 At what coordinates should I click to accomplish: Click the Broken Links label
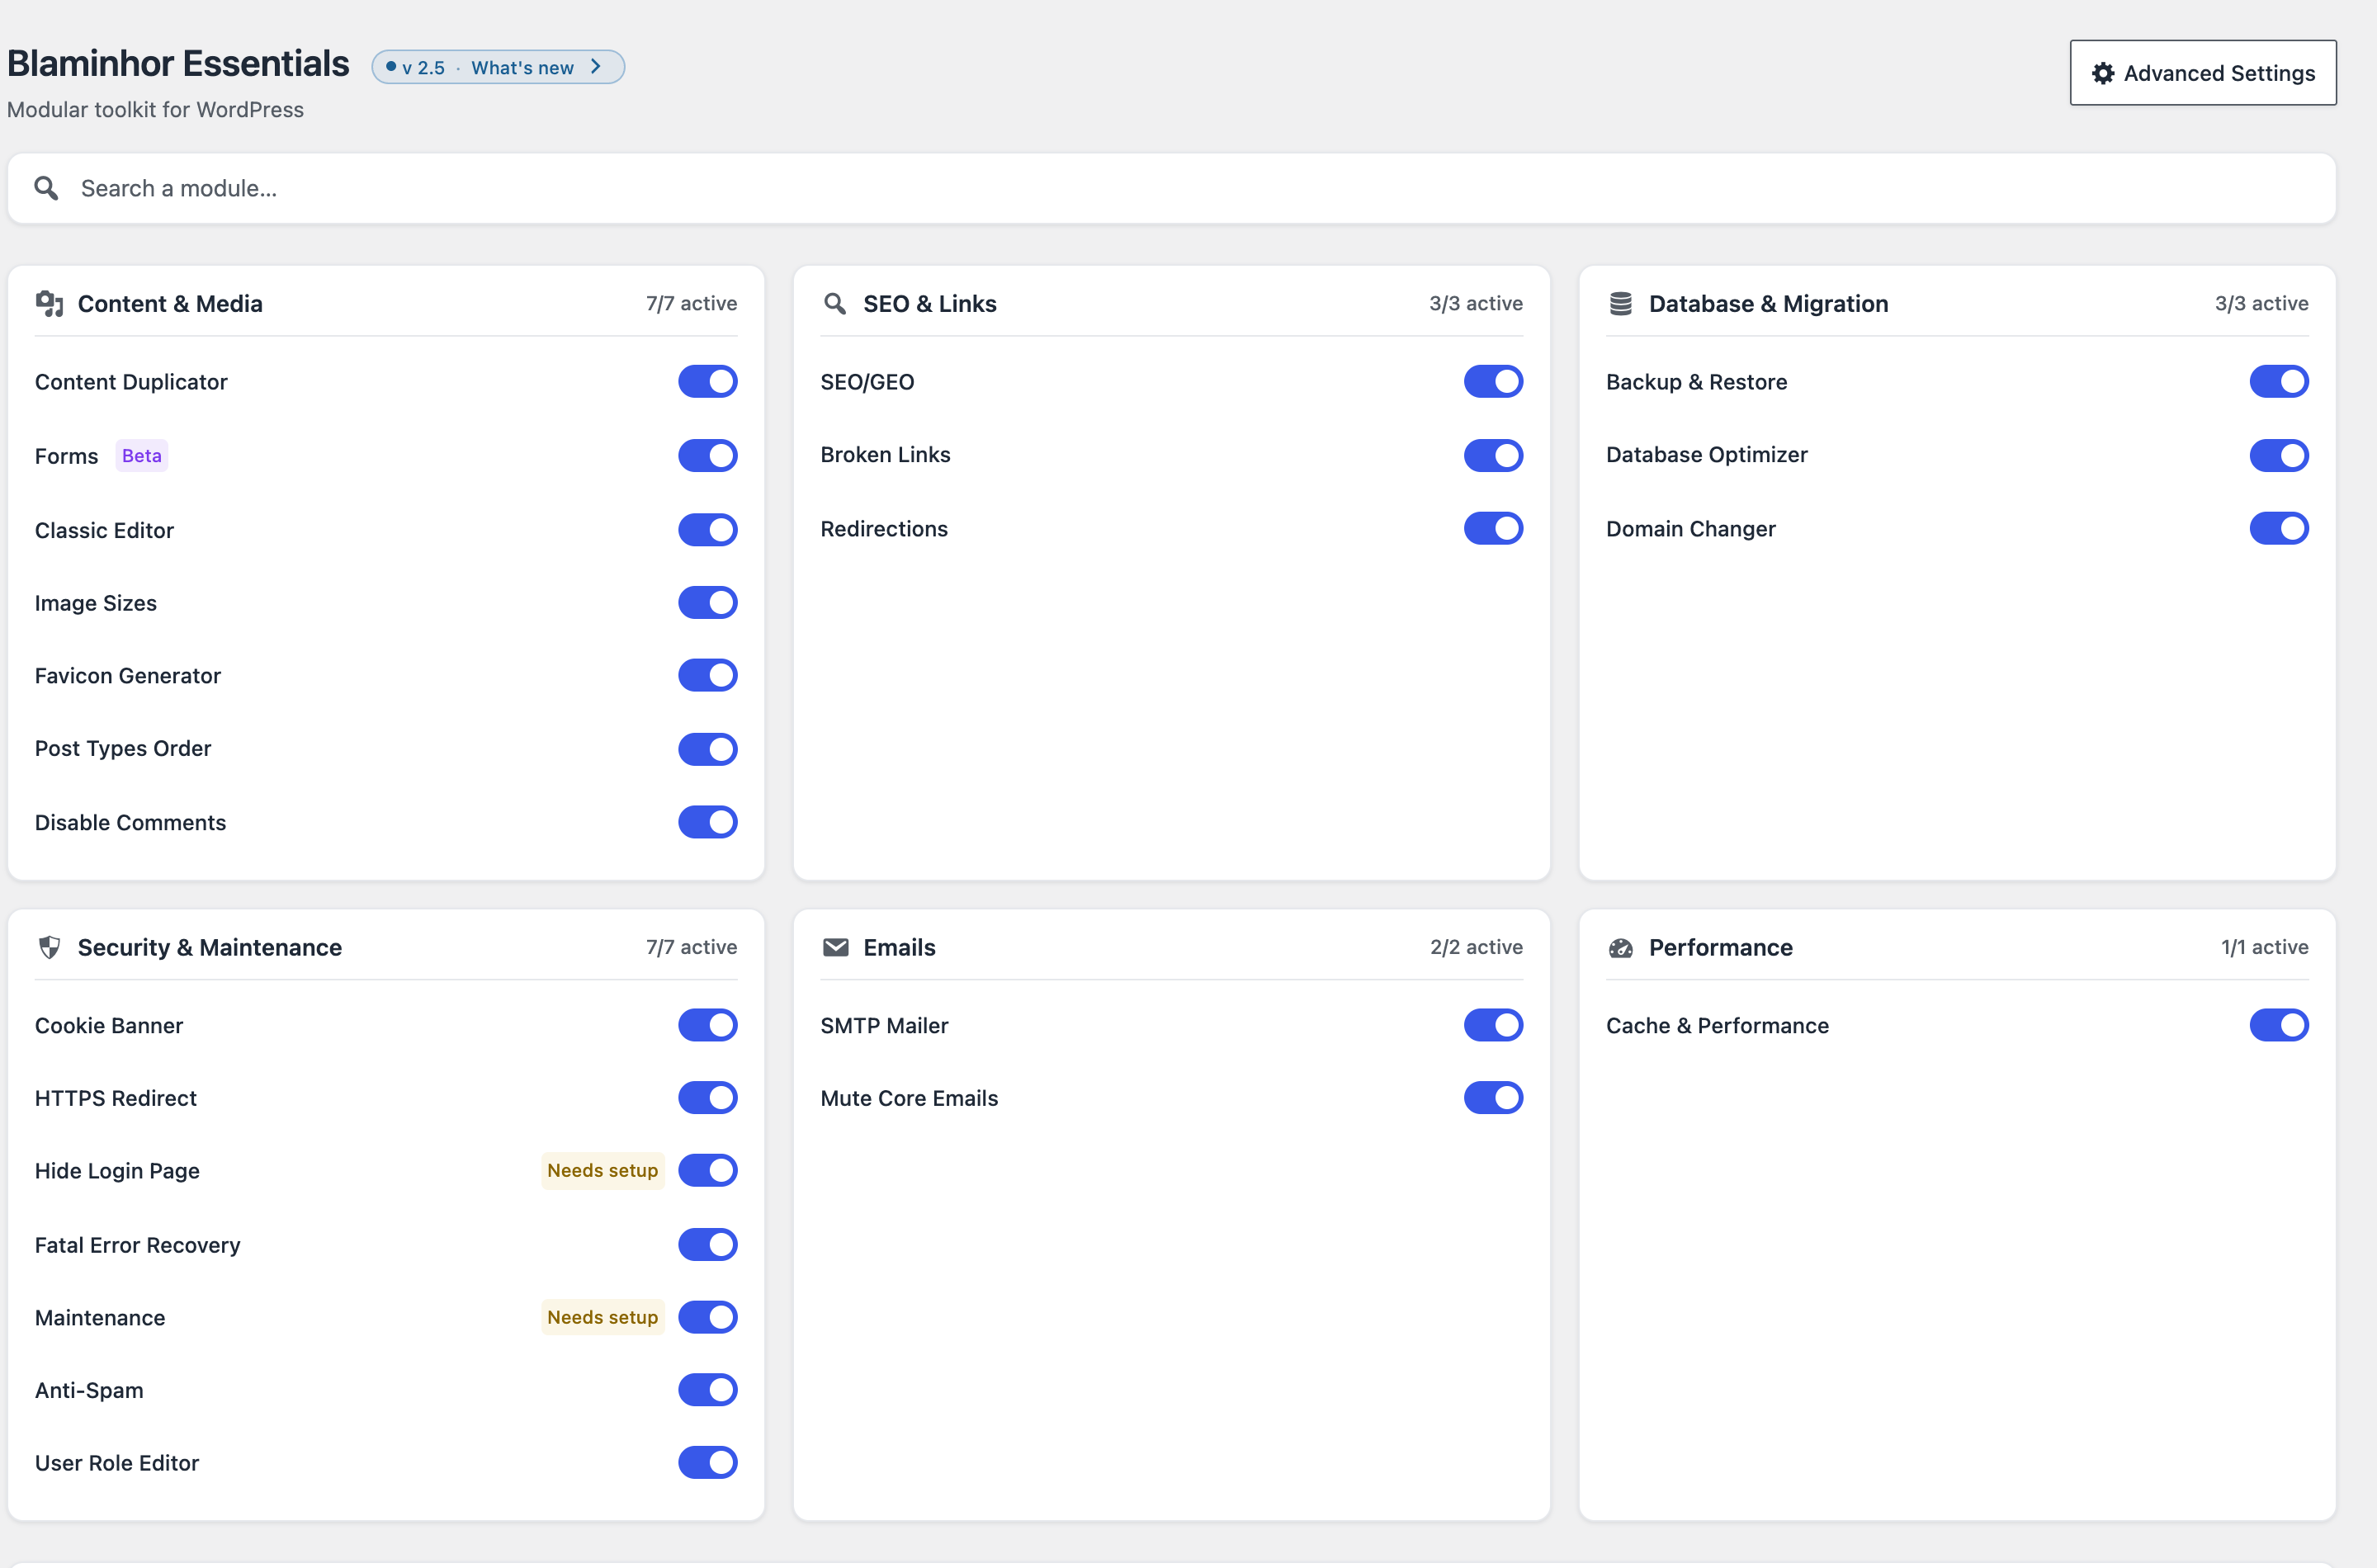point(885,455)
